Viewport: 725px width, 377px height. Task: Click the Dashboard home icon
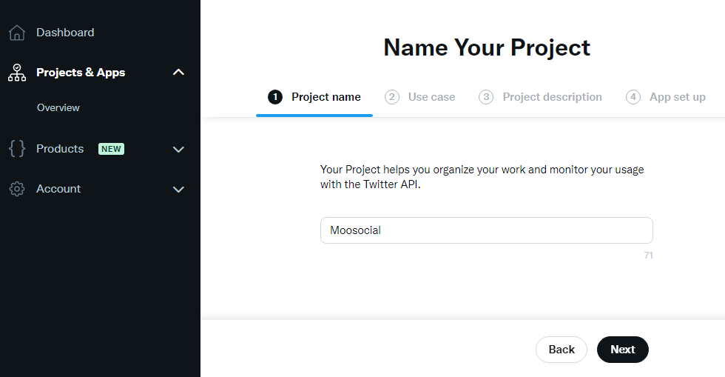17,33
